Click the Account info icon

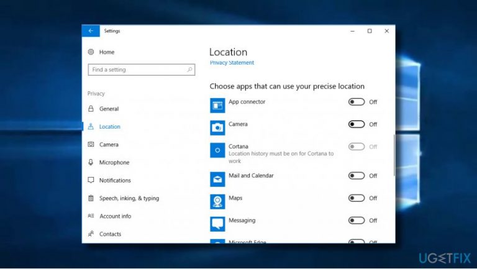(91, 216)
